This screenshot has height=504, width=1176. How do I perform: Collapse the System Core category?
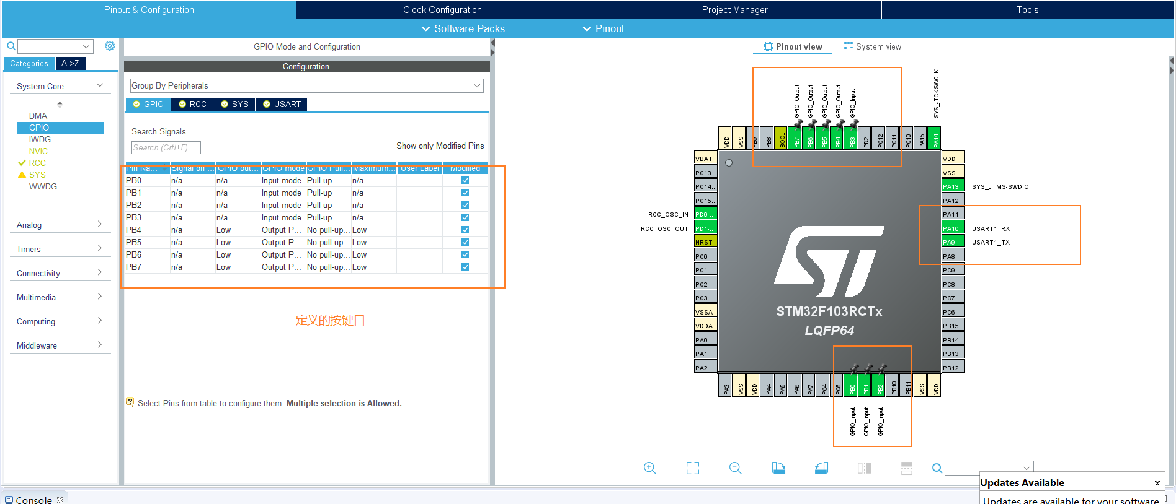tap(100, 85)
